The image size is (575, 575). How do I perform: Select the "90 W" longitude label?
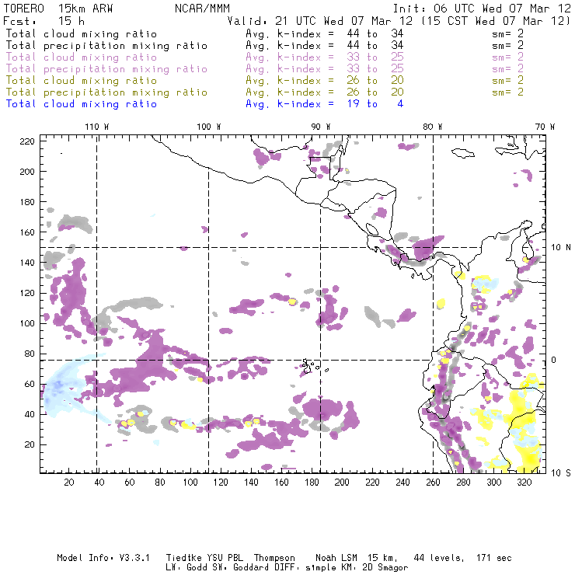pyautogui.click(x=321, y=127)
